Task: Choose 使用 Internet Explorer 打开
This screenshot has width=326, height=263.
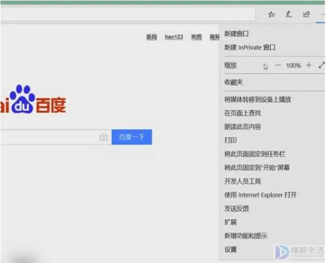Action: 260,195
